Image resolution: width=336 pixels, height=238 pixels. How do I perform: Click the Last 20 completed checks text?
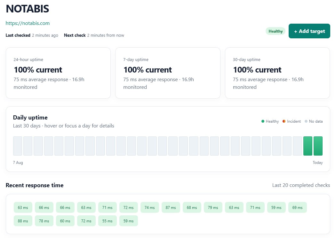pos(301,185)
